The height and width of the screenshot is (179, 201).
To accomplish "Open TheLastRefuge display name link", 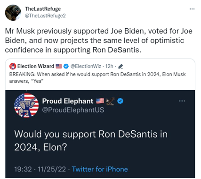I will (x=43, y=9).
